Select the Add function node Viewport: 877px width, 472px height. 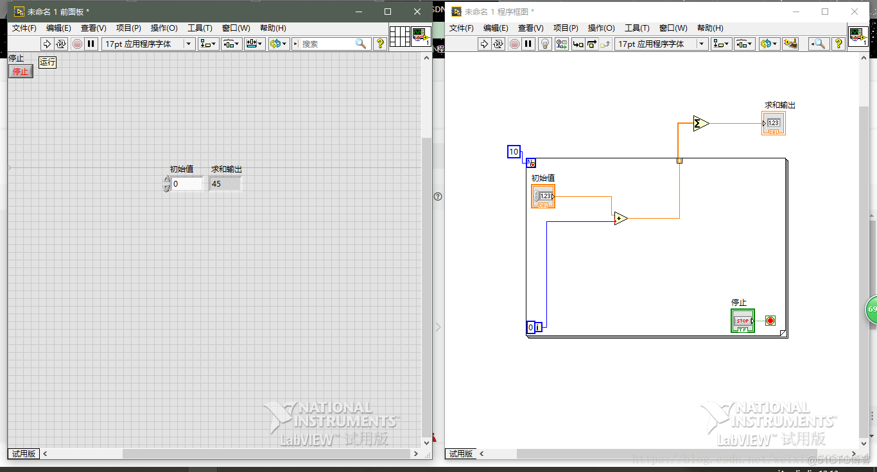pyautogui.click(x=620, y=219)
